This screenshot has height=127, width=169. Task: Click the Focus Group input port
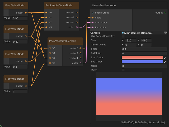[x=93, y=13]
